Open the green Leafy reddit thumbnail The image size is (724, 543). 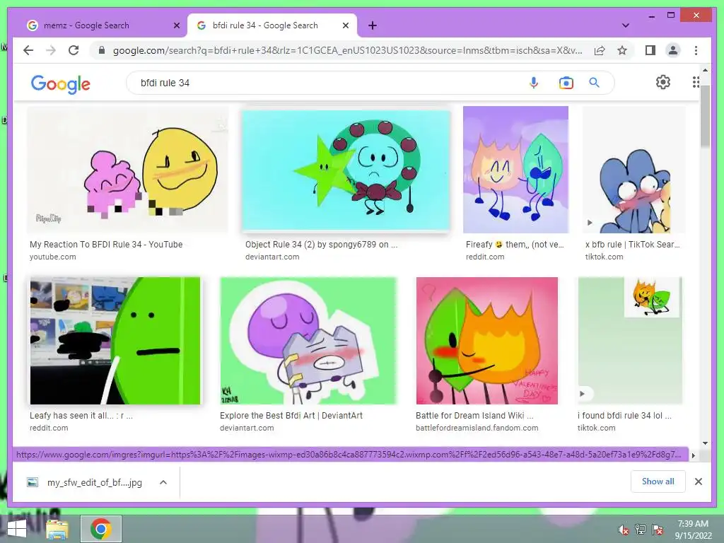115,341
